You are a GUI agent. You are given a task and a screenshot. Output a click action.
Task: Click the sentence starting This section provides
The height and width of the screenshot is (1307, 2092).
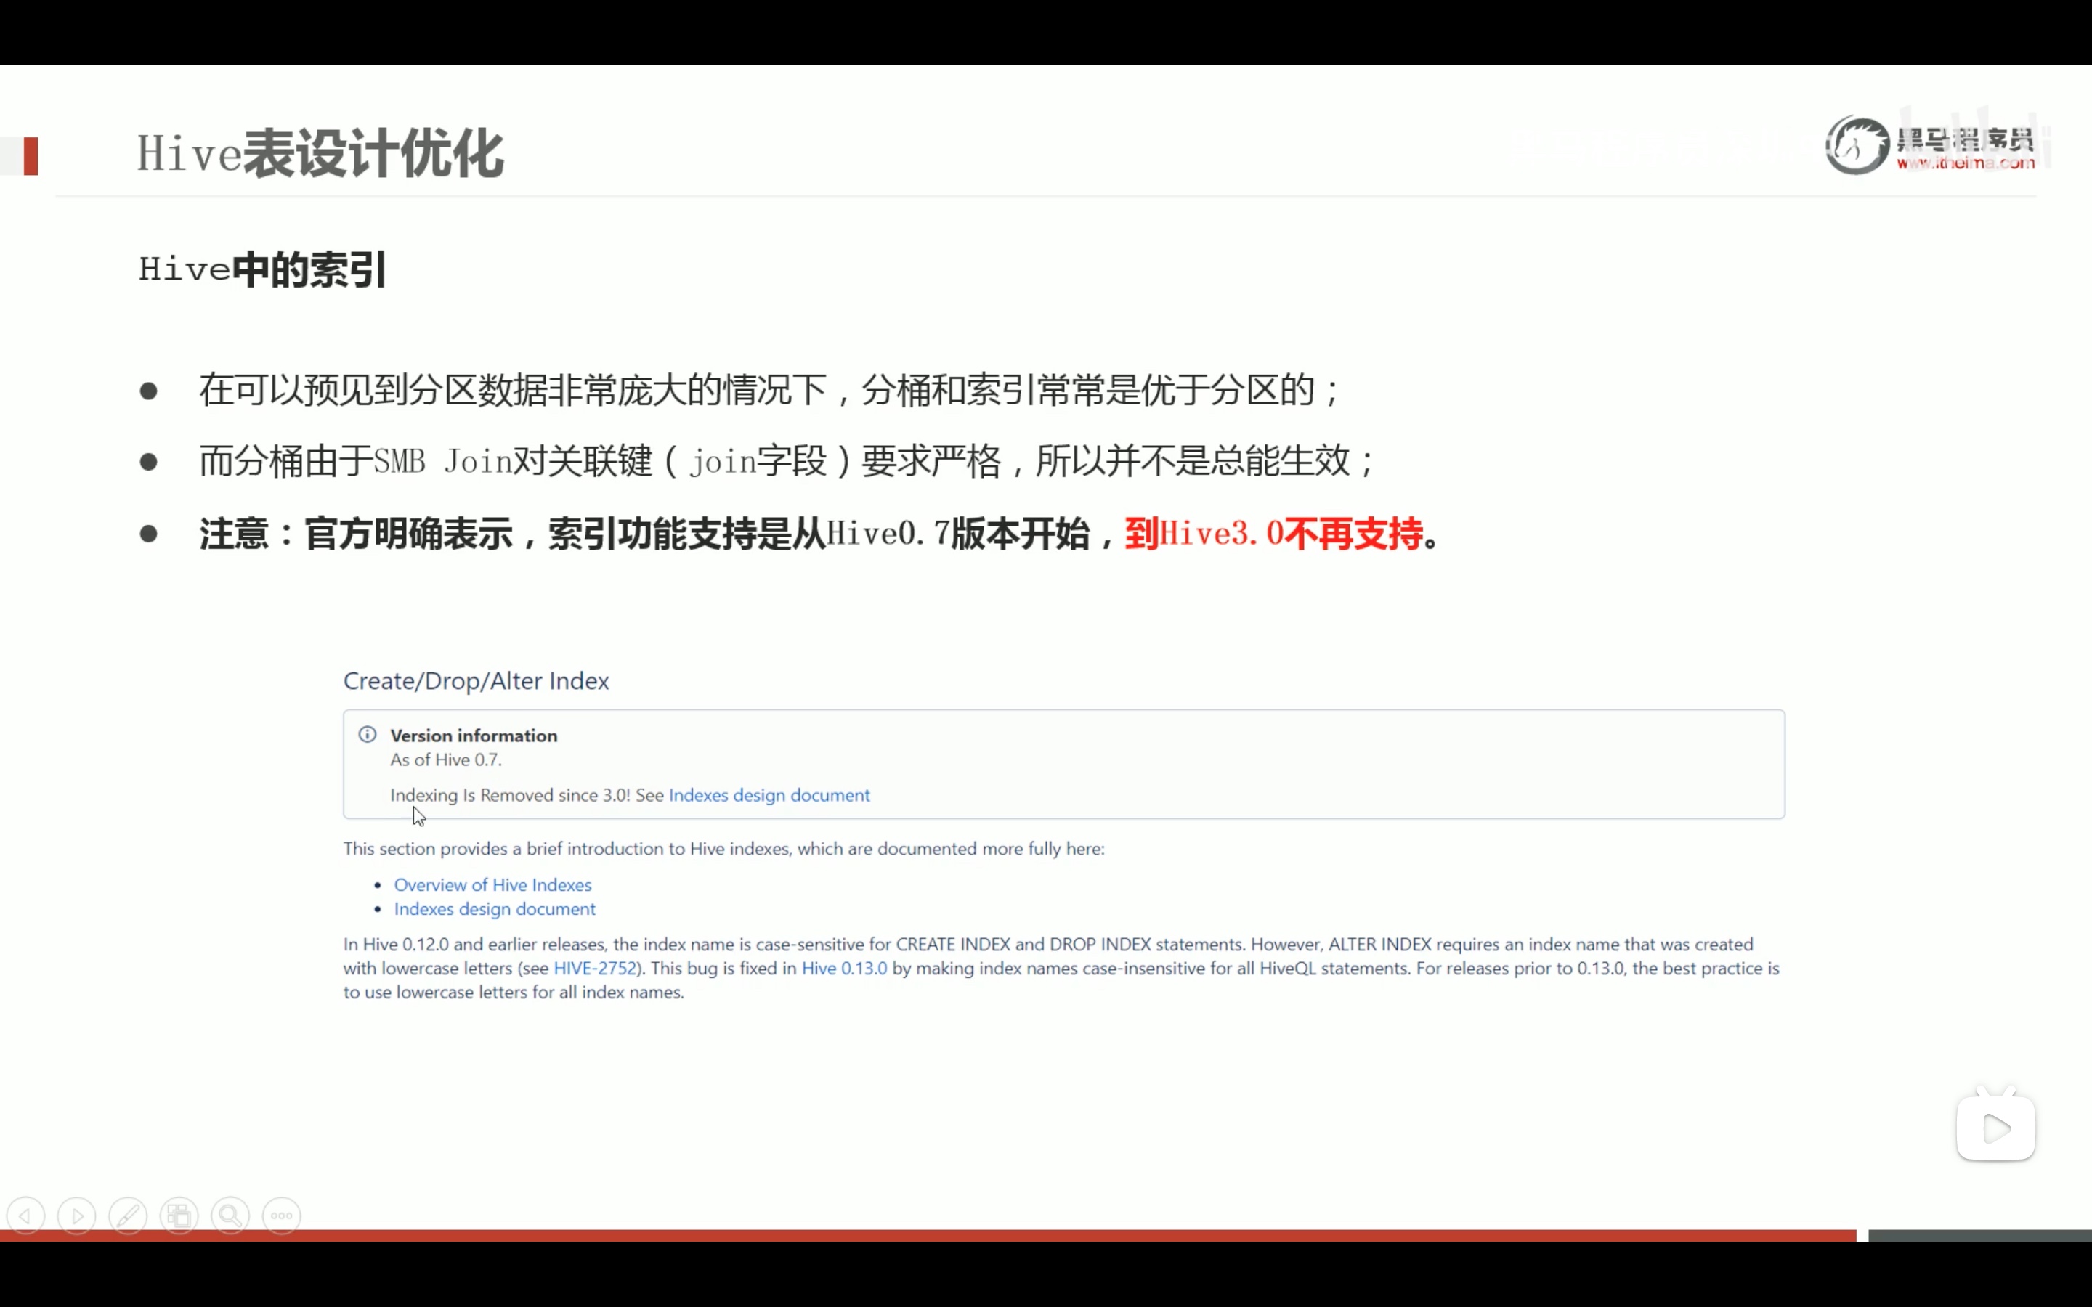[x=723, y=849]
